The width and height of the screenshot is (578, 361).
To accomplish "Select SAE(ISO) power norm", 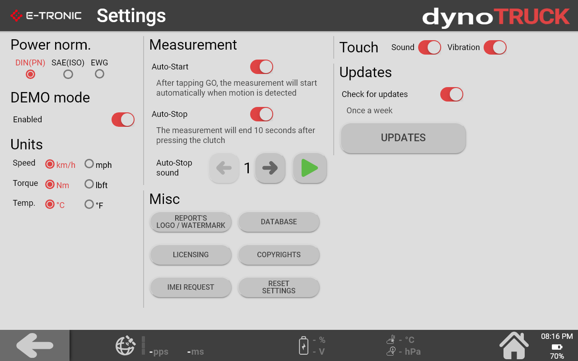I will pos(68,74).
